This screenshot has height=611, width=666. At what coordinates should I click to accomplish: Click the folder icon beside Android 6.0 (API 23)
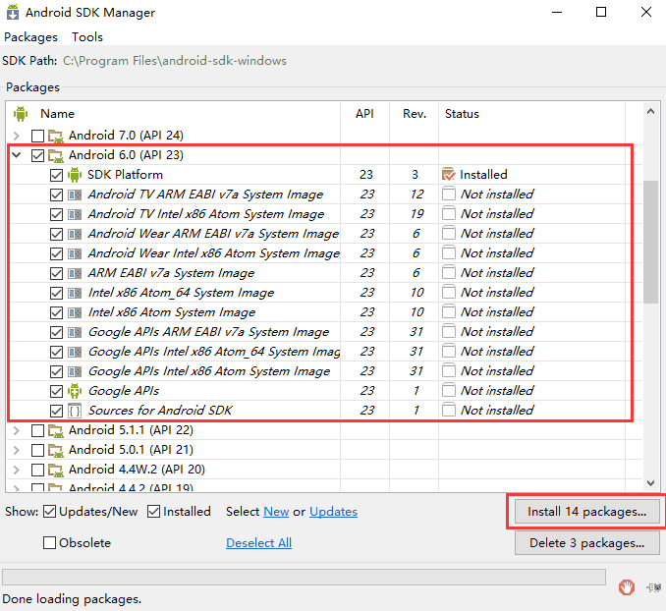(x=56, y=155)
